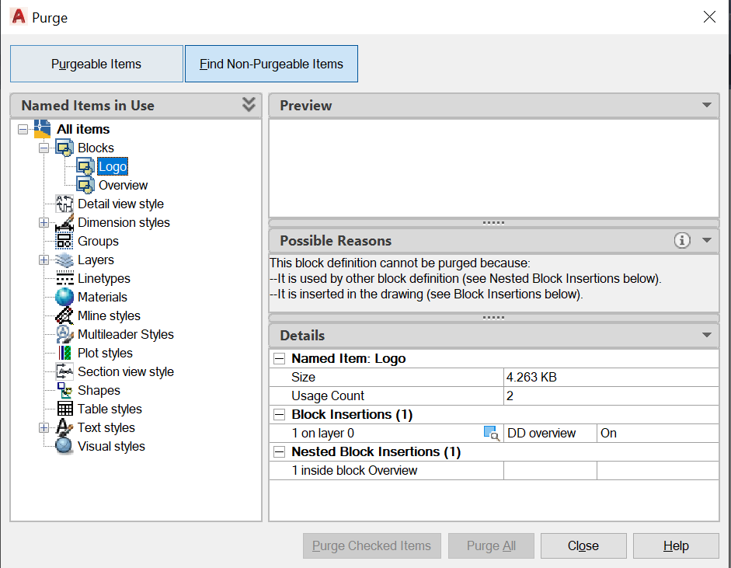This screenshot has width=731, height=568.
Task: Click the Overview block icon
Action: click(85, 185)
